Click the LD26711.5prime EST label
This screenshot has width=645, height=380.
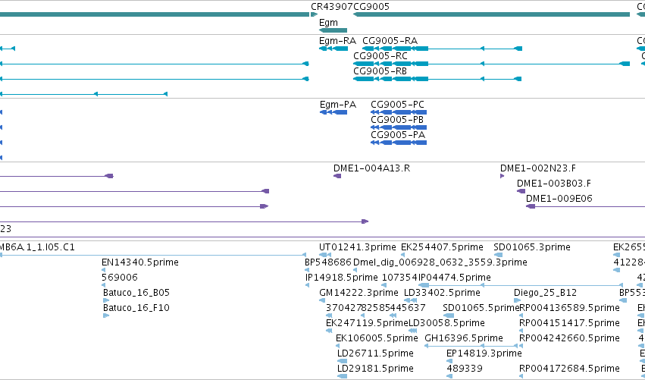coord(375,353)
